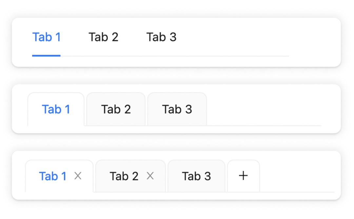Select closable Tab 1 in the bottom tab group

click(x=53, y=176)
